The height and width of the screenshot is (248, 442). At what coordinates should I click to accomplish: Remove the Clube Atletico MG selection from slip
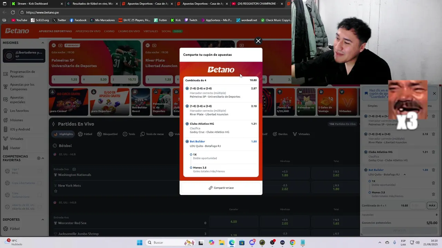(433, 152)
